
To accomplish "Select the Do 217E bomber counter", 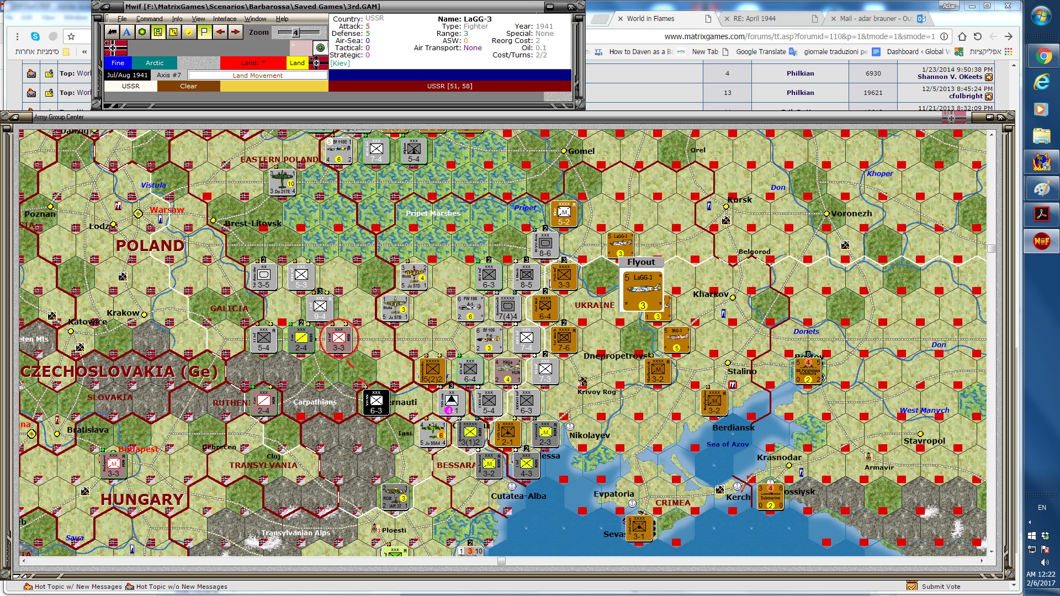I will (282, 183).
